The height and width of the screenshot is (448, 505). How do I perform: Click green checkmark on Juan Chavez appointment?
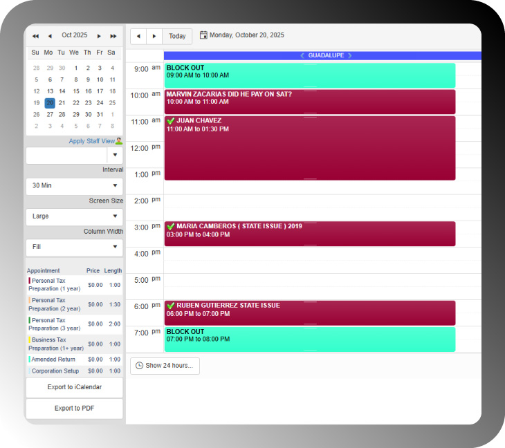170,121
